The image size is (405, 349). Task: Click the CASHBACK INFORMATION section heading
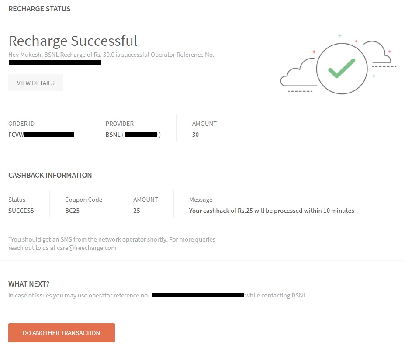50,175
